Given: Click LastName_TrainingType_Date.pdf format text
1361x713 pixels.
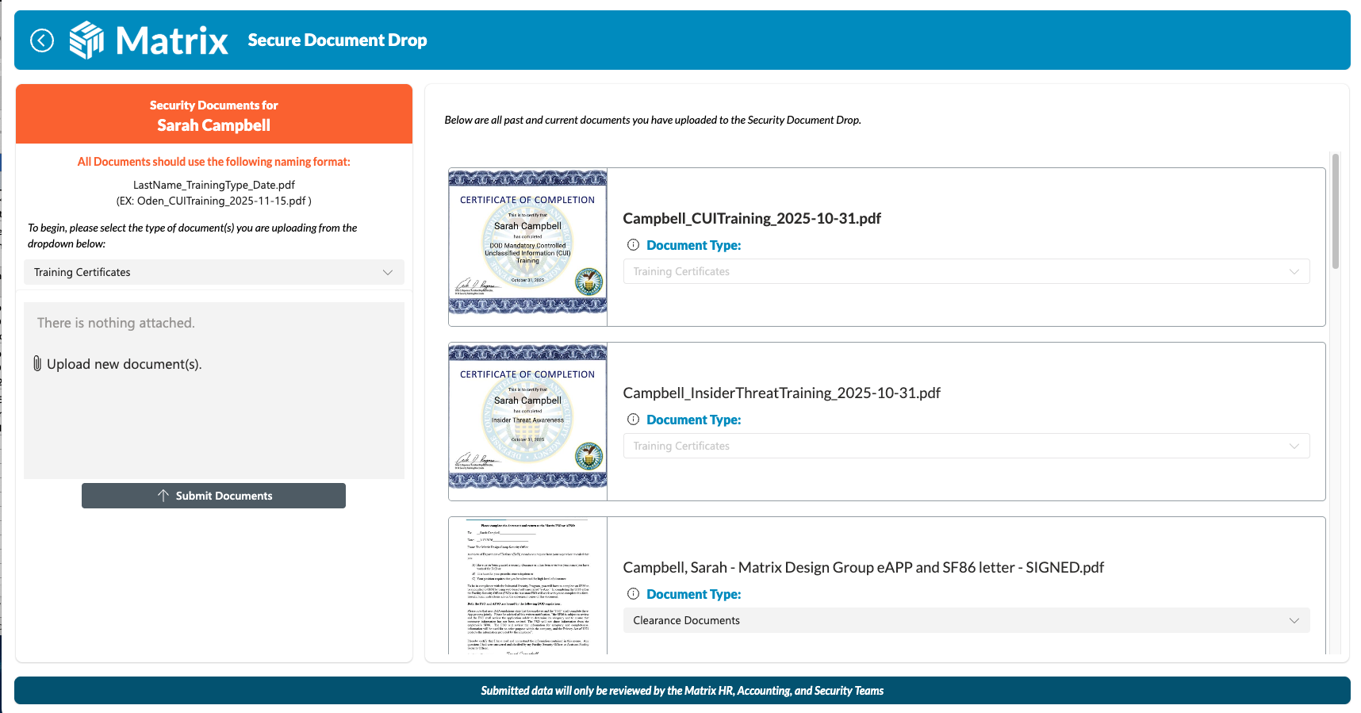Looking at the screenshot, I should click(x=214, y=185).
